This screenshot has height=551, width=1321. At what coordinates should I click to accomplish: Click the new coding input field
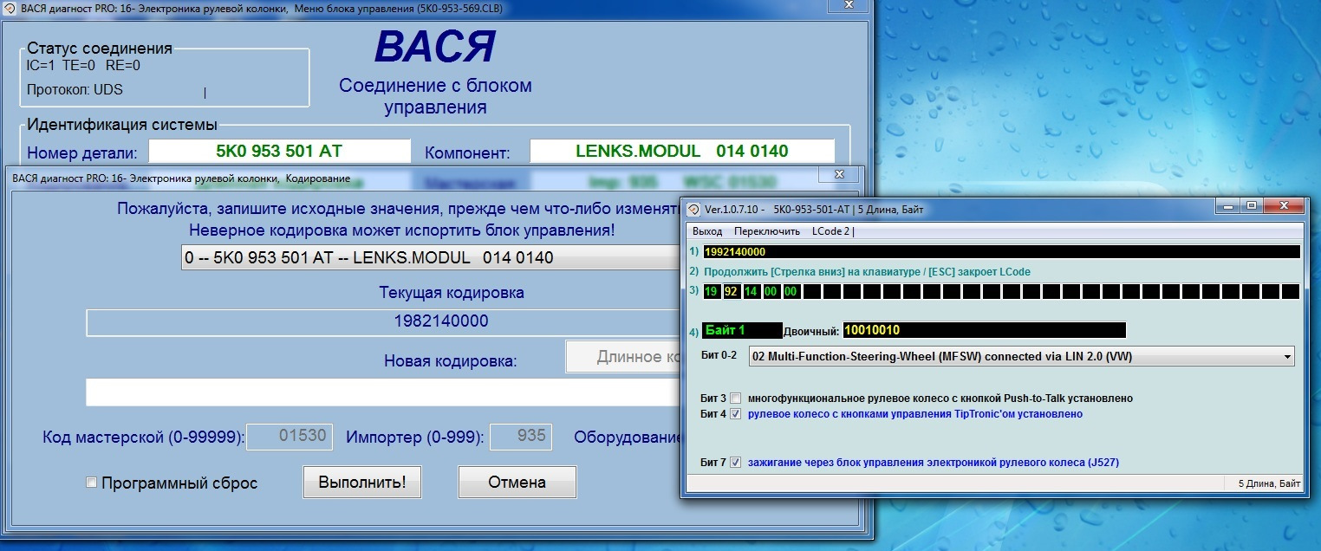click(x=384, y=392)
